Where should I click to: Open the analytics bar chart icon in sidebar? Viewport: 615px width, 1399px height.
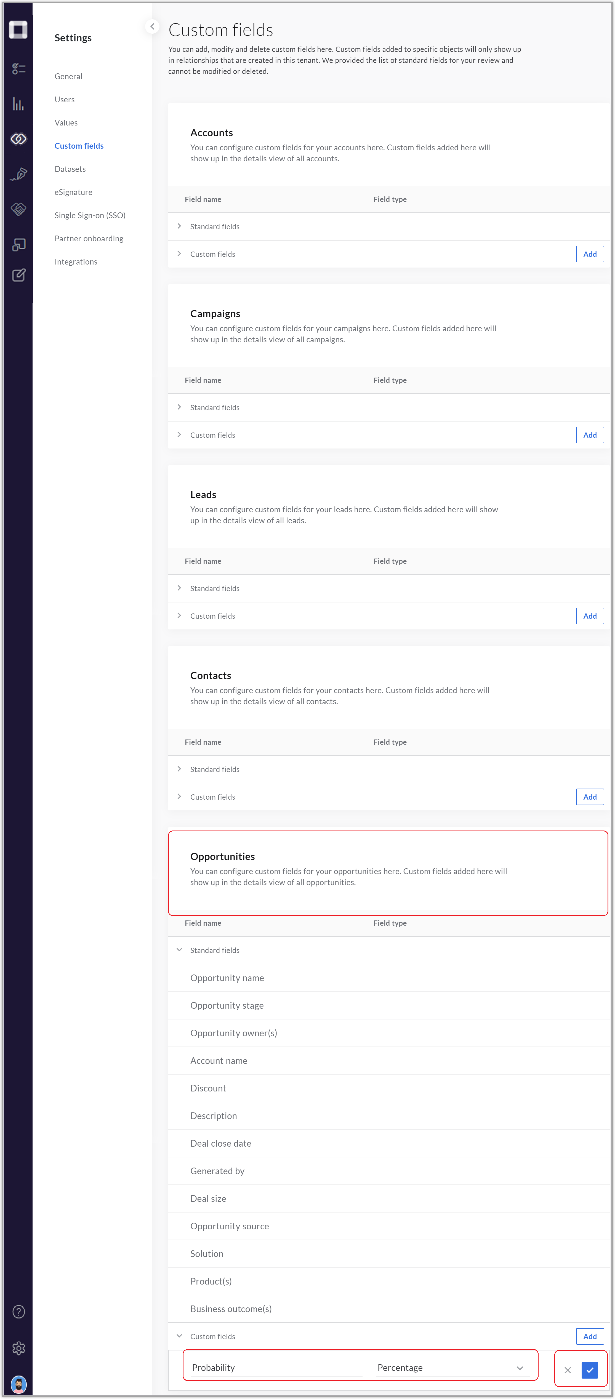tap(18, 105)
